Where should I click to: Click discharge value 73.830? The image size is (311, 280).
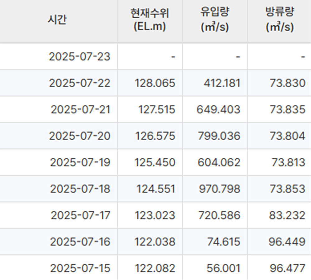pyautogui.click(x=287, y=83)
